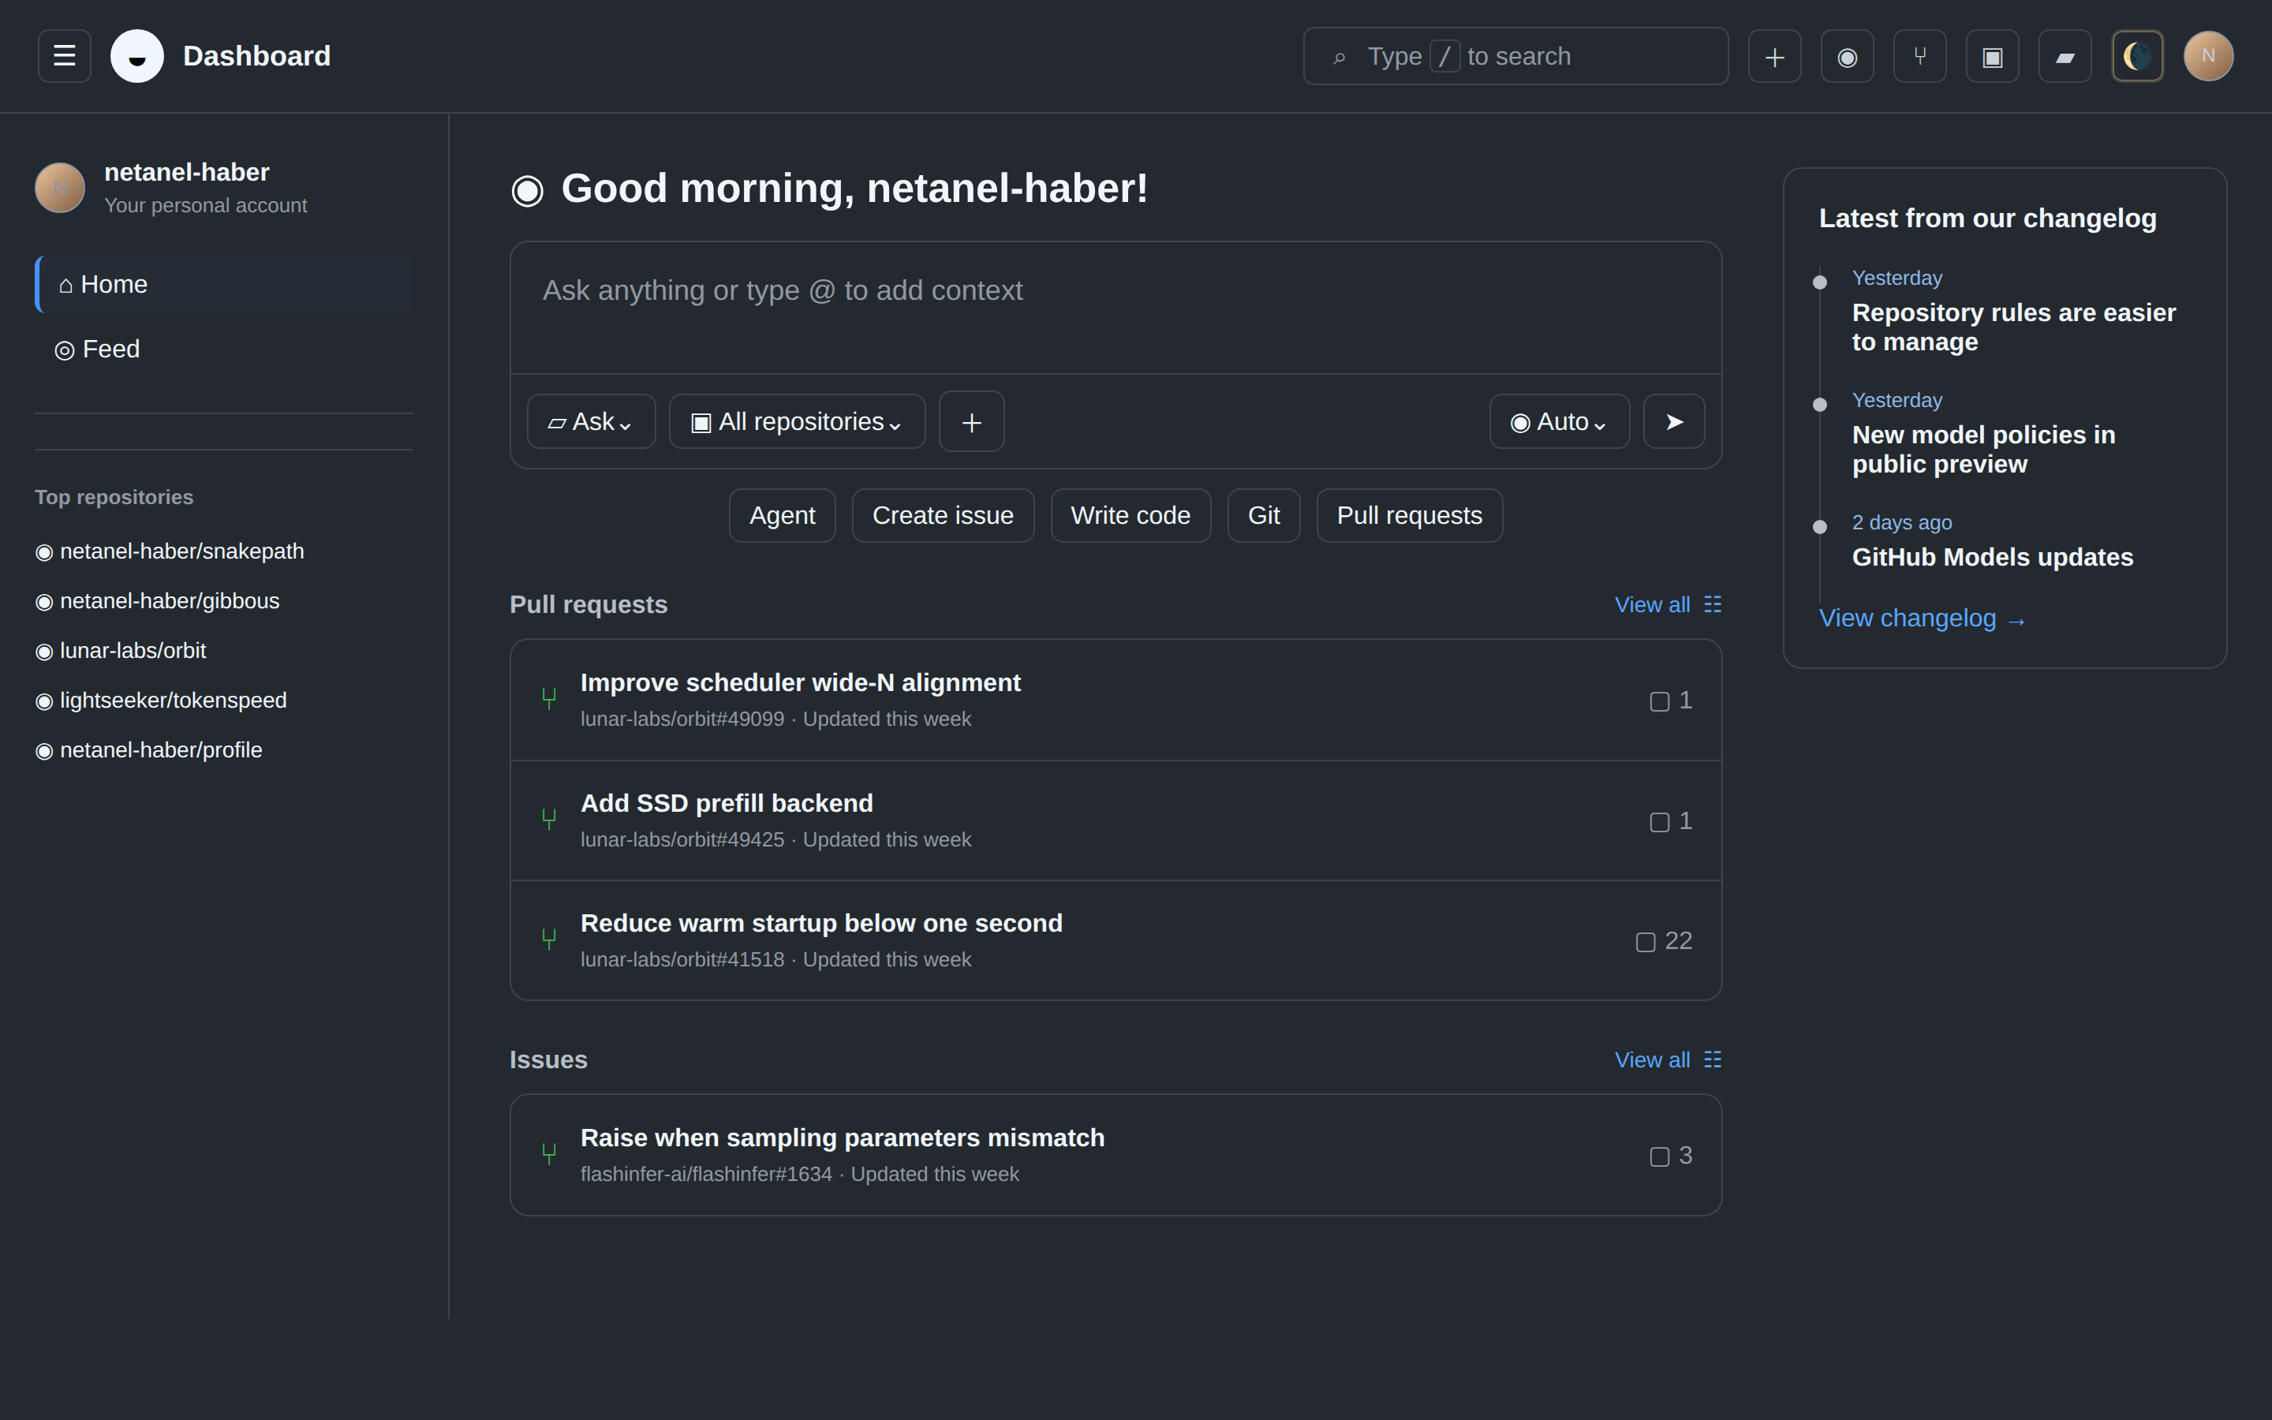Click the 3 comments count on sampling issue
Screen dimensions: 2272x1420
1671,1156
